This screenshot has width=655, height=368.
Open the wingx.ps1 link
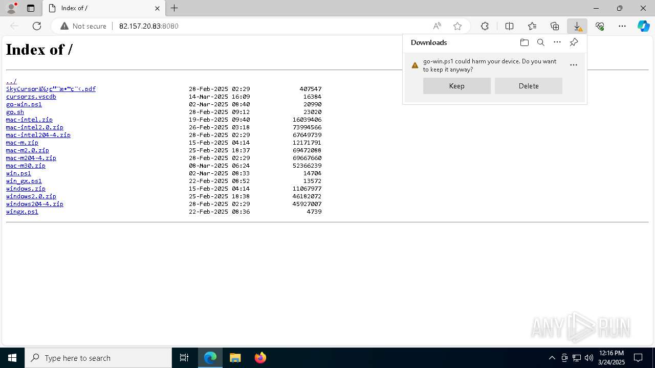click(x=22, y=212)
